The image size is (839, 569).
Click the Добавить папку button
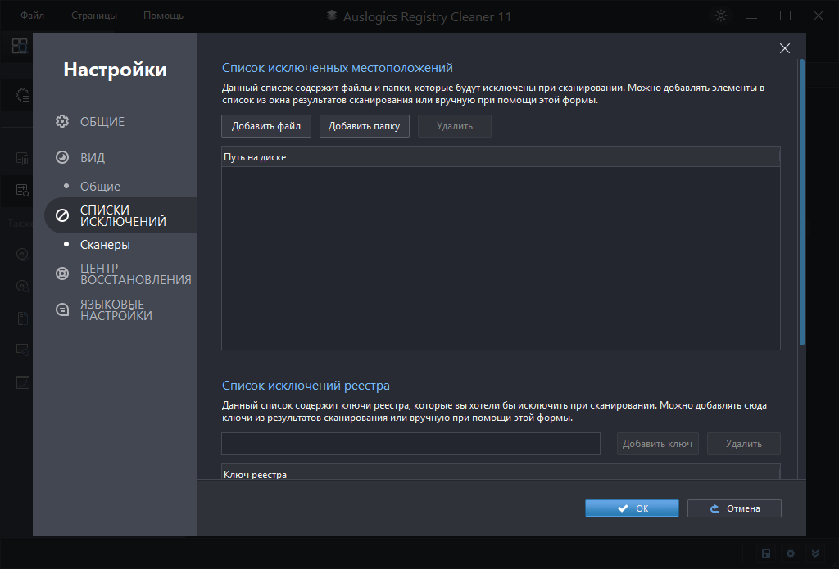(x=364, y=126)
